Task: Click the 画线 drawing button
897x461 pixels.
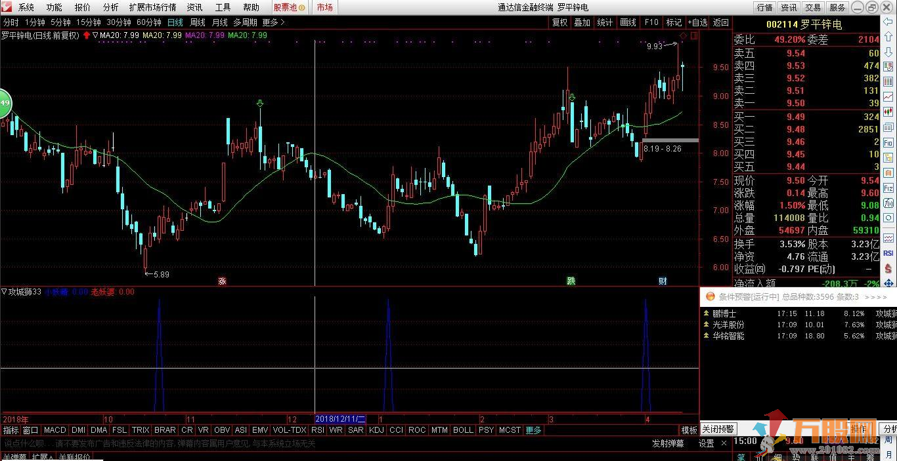Action: 628,22
